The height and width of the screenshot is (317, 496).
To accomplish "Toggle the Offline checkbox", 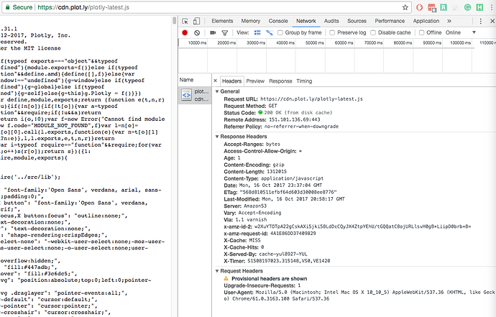I will tap(422, 32).
